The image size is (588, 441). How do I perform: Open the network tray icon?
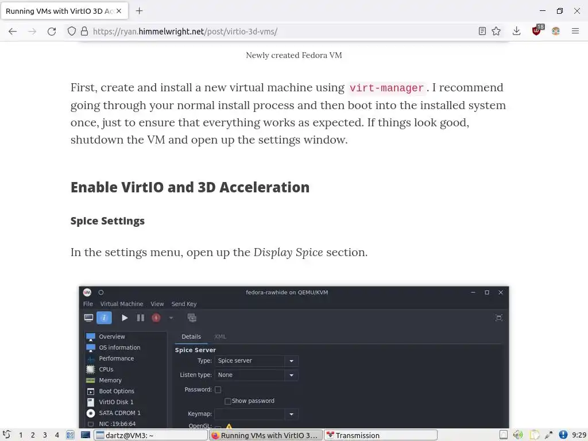click(x=548, y=435)
